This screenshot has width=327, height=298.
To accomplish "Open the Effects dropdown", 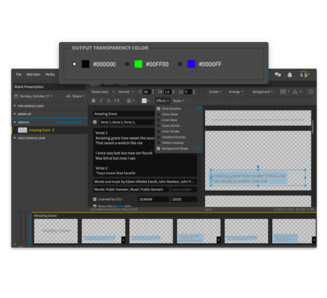I will [162, 101].
